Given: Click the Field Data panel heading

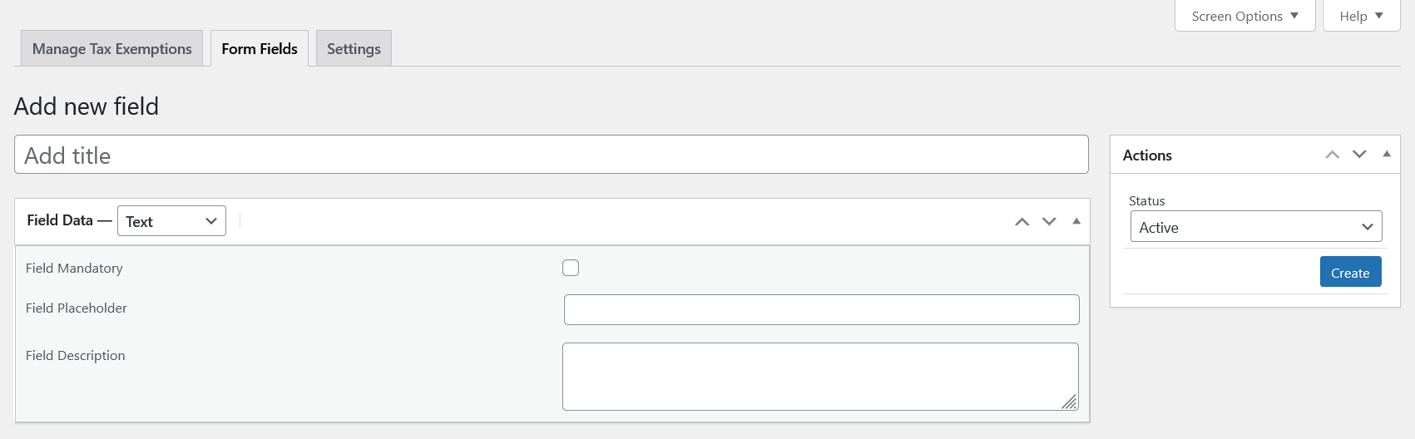Looking at the screenshot, I should coord(60,220).
